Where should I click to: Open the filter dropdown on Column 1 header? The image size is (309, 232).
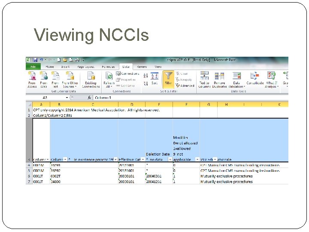[x=48, y=159]
